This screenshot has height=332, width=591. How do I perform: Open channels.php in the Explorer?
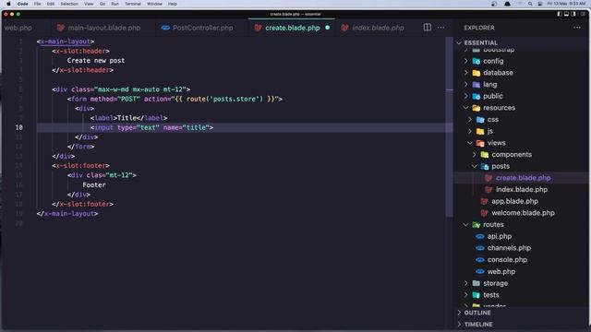click(522, 248)
